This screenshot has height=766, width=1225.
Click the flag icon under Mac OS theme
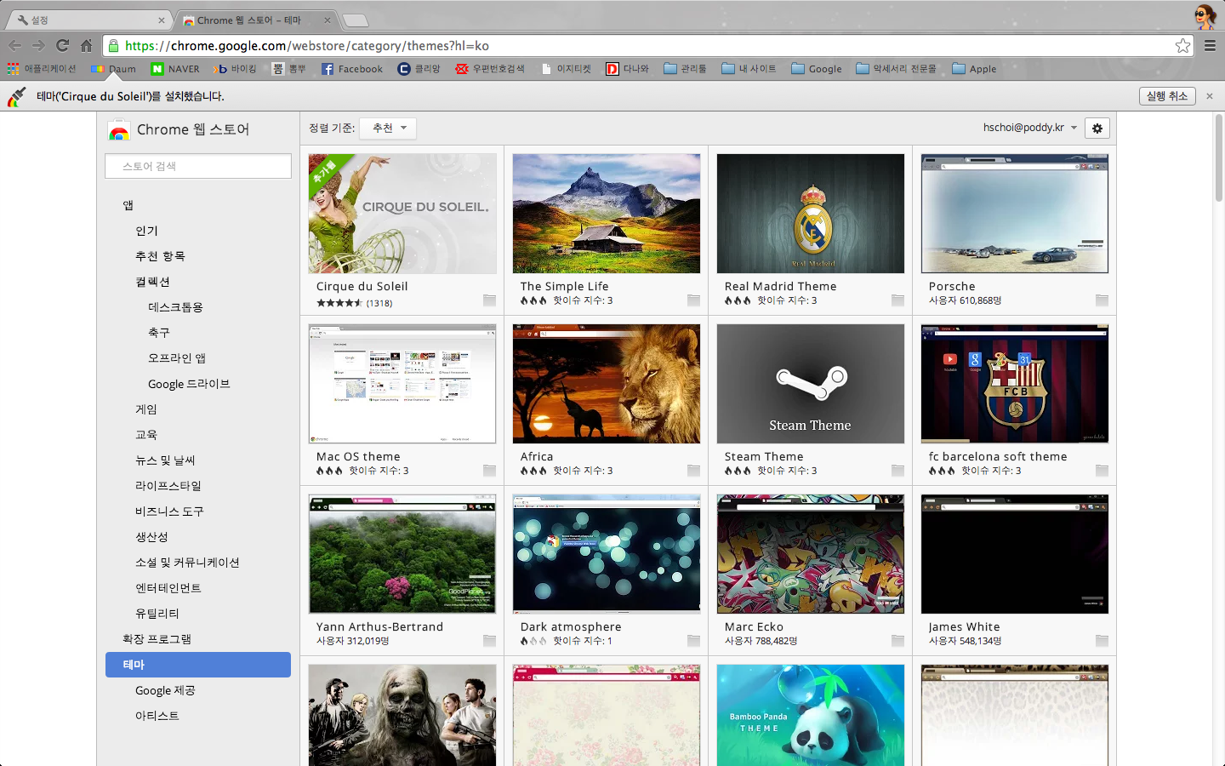coord(489,471)
